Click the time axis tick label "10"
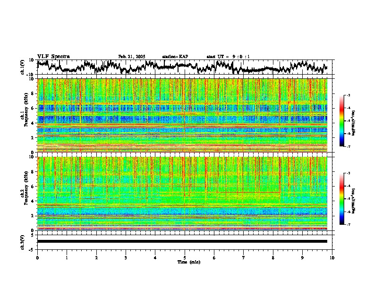The height and width of the screenshot is (289, 374). (x=332, y=258)
